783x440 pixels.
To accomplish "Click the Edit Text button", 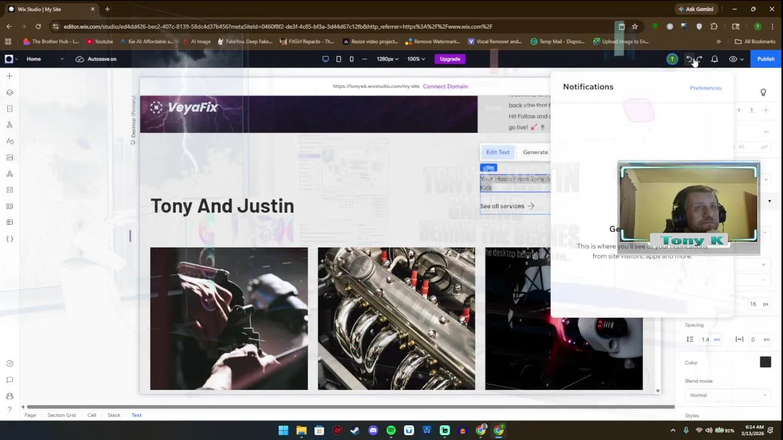I will [x=498, y=152].
